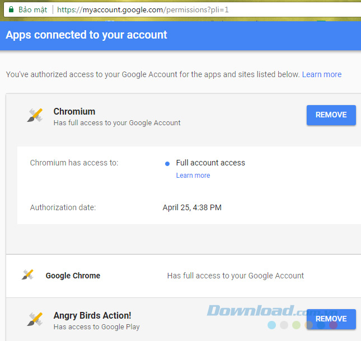Expand the Google Chrome app row
This screenshot has width=361, height=341.
73,276
